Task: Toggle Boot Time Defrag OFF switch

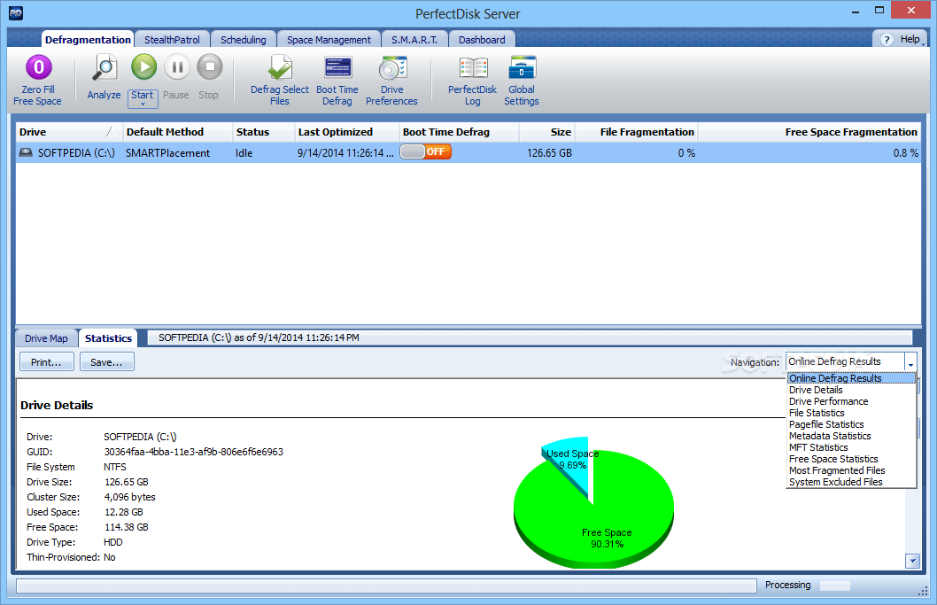Action: 425,151
